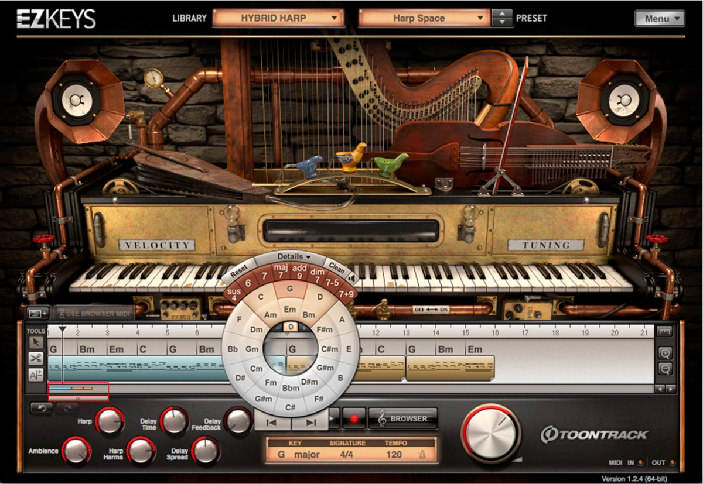Toggle Use Browser MIDI

point(93,314)
